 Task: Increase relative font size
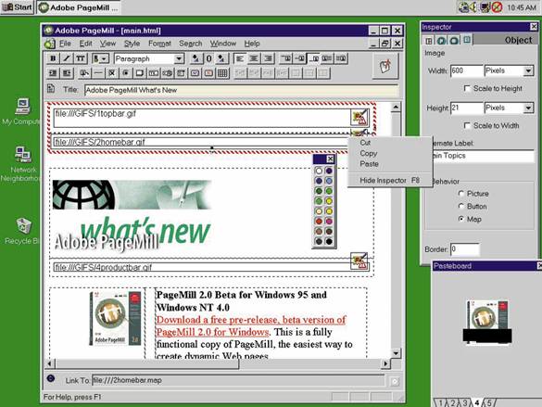(221, 58)
